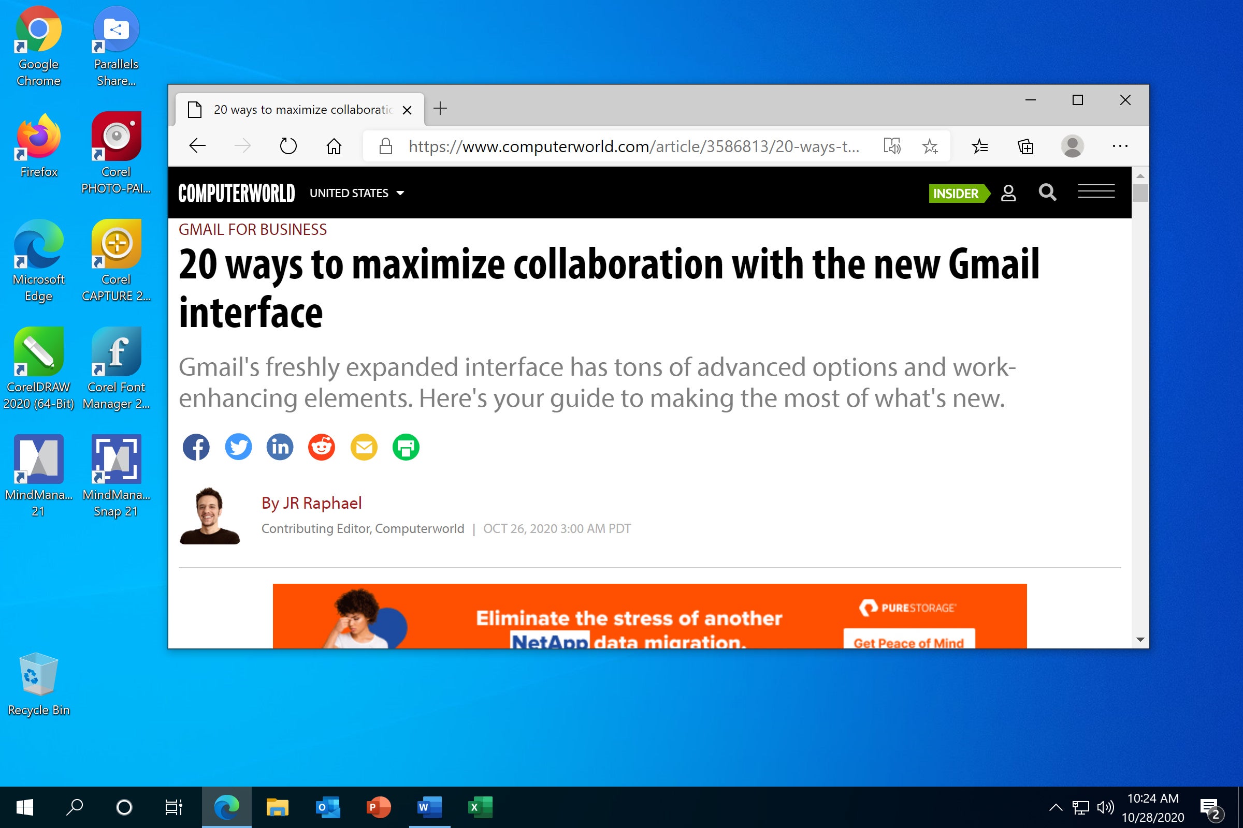Open the Computerworld hamburger menu
Screen dimensions: 1243x828
(x=1096, y=191)
